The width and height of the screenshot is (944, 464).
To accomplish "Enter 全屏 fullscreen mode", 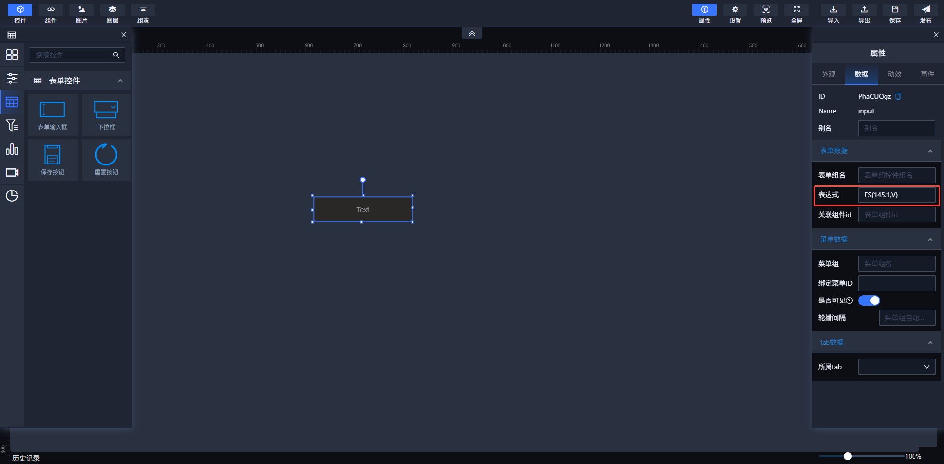I will [x=796, y=14].
